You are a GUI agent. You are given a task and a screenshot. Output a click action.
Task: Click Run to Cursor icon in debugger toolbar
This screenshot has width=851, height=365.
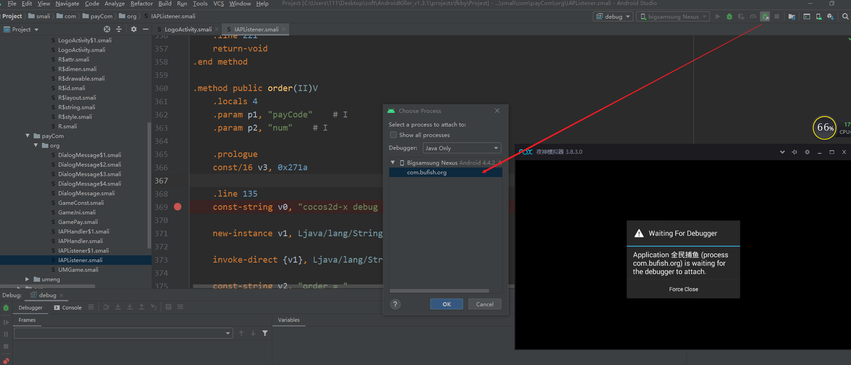point(153,307)
